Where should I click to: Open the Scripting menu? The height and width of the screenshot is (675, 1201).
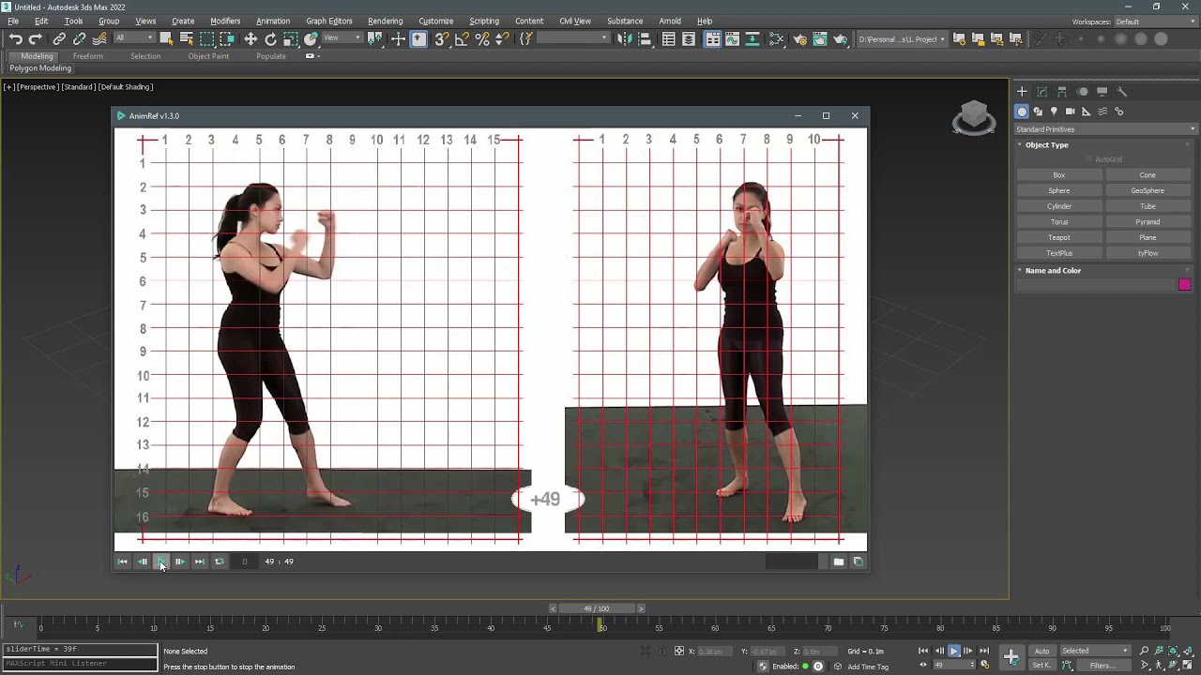click(483, 21)
